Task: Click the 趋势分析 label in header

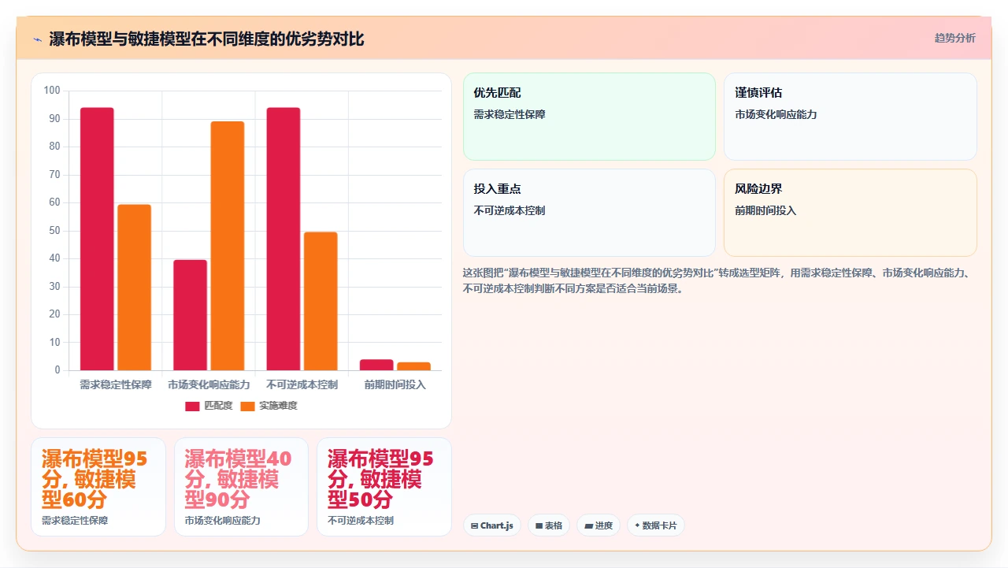Action: [954, 38]
